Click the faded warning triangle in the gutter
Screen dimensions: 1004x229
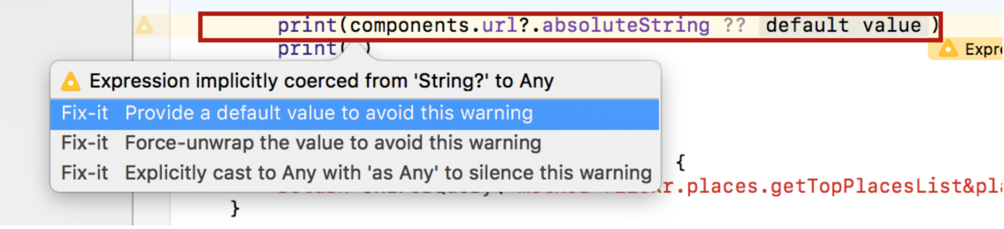click(144, 25)
